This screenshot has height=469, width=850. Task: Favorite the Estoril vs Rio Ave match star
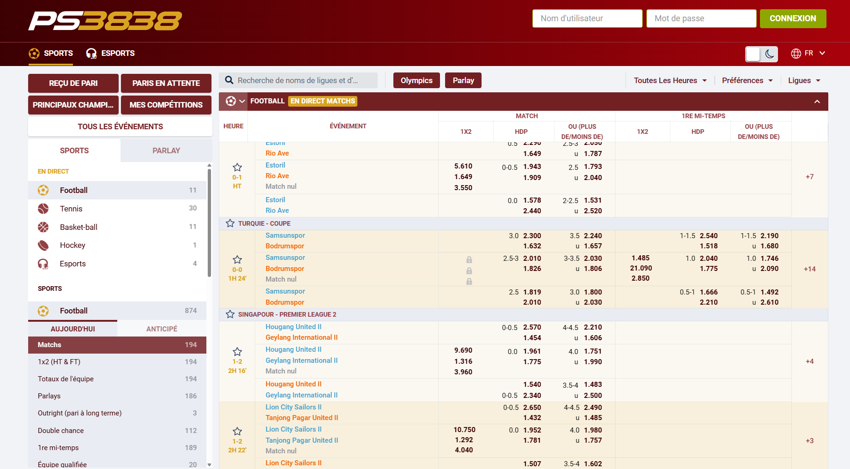pos(237,167)
